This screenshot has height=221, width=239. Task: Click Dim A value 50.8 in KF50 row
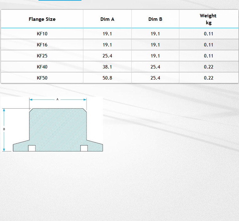click(x=107, y=78)
